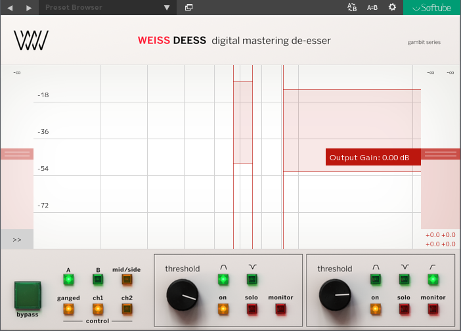Go to the next preset arrow
This screenshot has height=331, width=461.
(28, 7)
